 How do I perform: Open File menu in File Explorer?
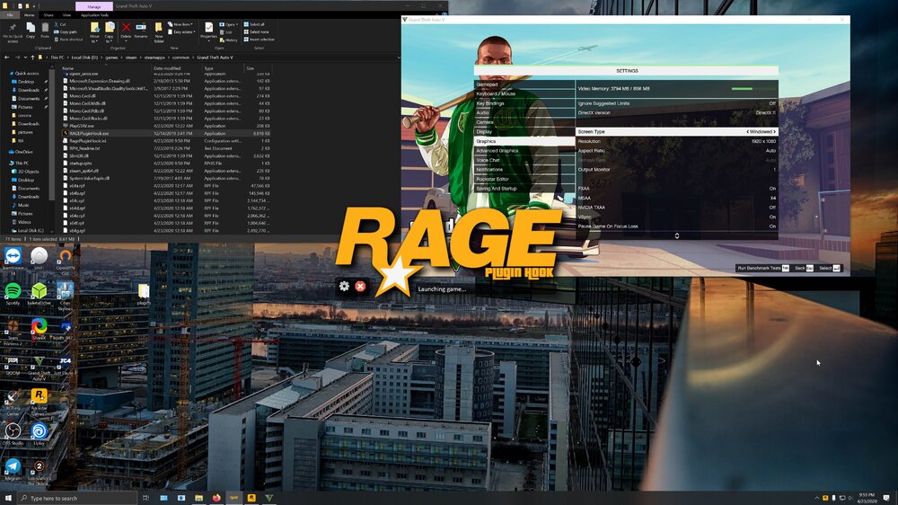[10, 15]
